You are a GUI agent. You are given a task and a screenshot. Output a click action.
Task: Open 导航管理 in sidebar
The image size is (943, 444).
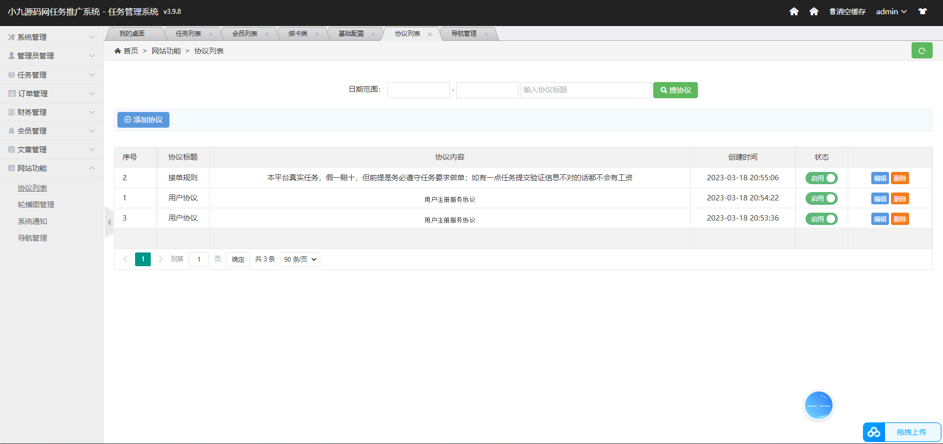[x=32, y=238]
